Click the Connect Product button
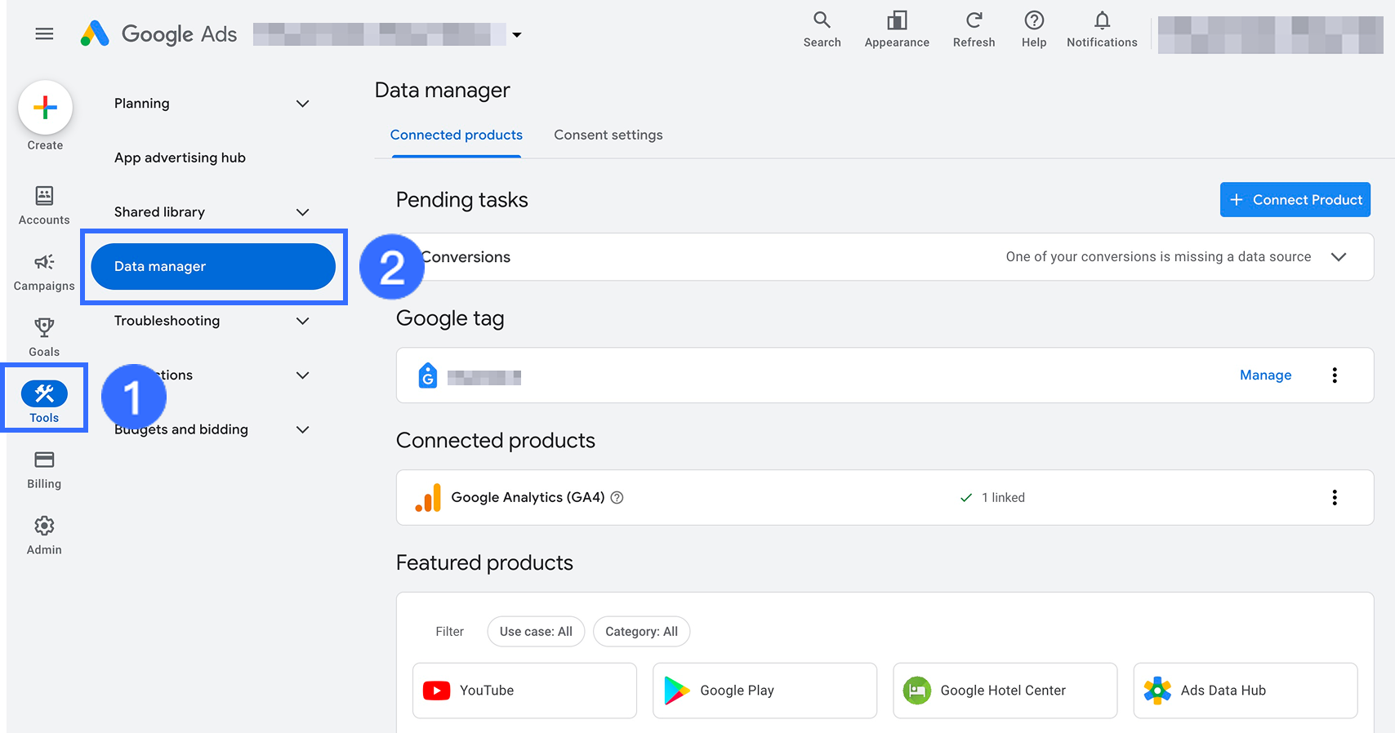Screen dimensions: 1395x733 1295,200
